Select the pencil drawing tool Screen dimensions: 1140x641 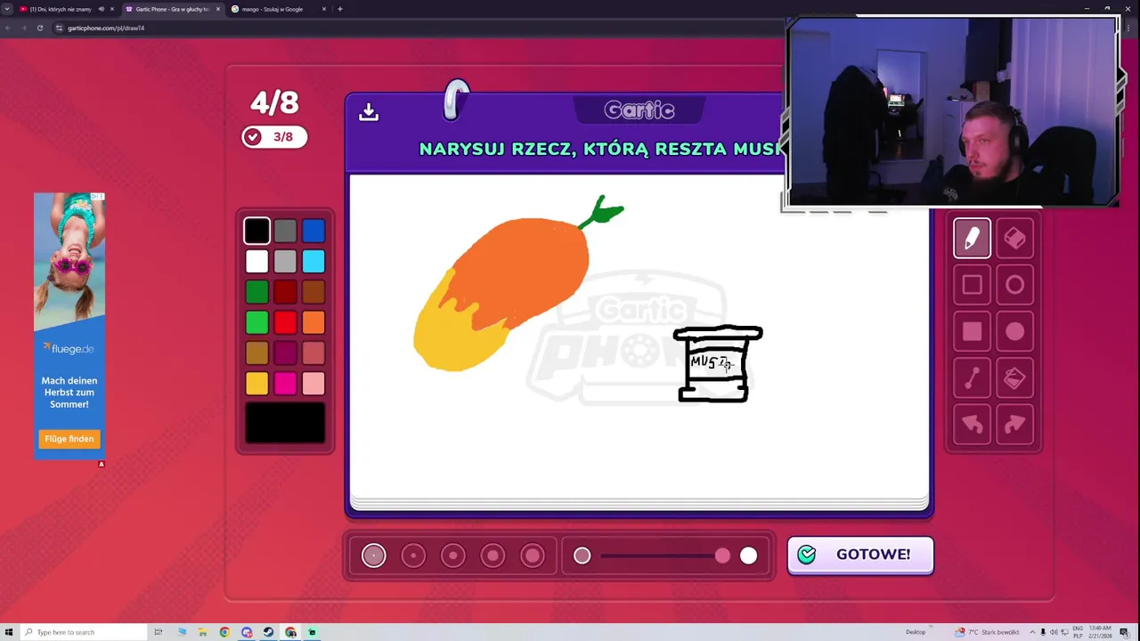click(972, 239)
